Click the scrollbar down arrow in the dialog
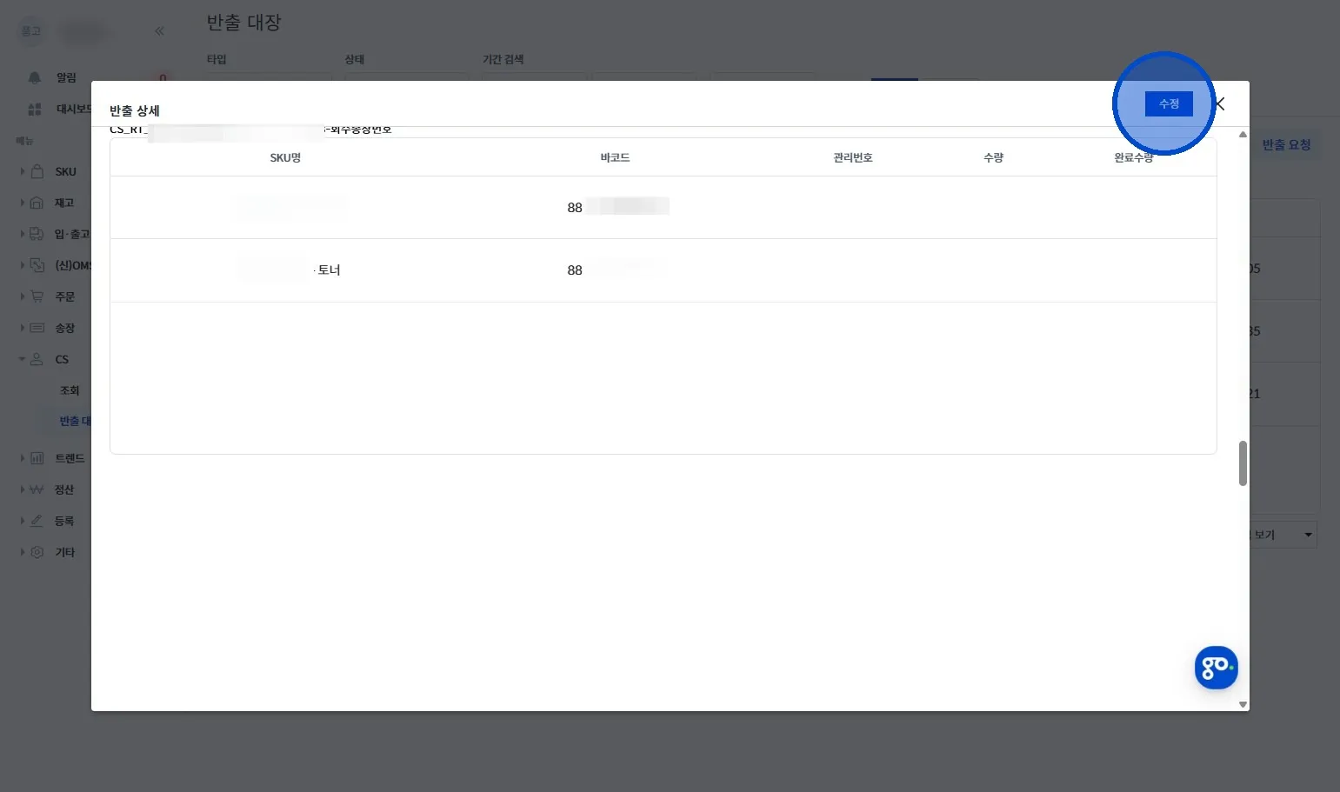The width and height of the screenshot is (1340, 792). pyautogui.click(x=1243, y=704)
